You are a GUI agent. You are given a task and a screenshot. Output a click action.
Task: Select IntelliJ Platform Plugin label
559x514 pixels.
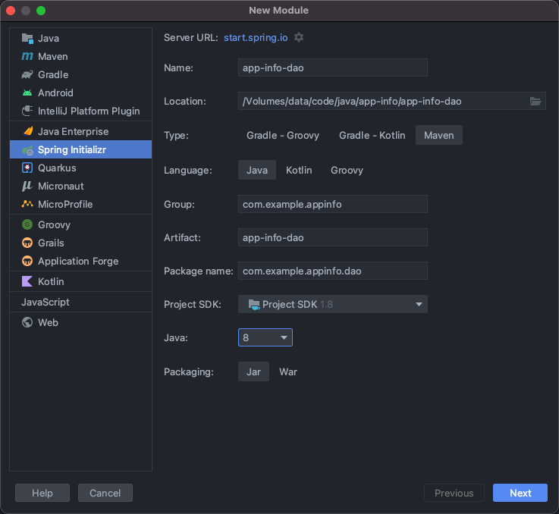coord(89,111)
